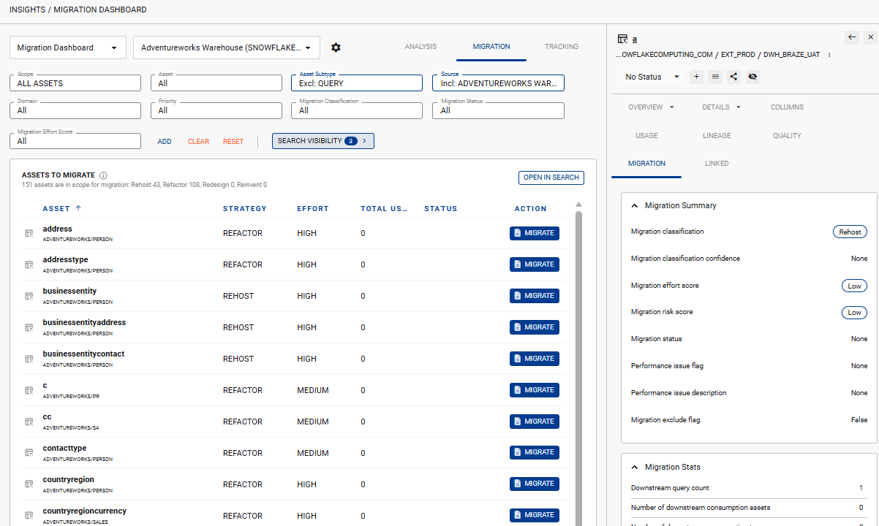
Task: Open the Quality tab
Action: [x=787, y=136]
